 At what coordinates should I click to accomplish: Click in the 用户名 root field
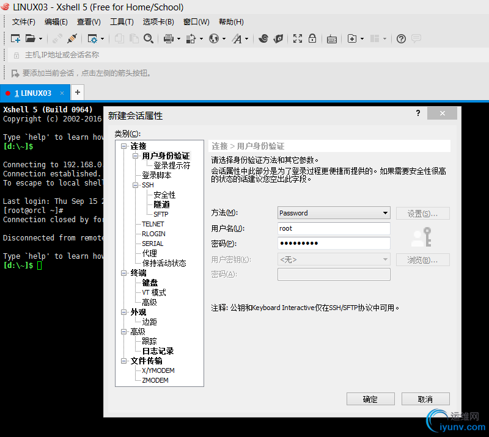coord(334,228)
